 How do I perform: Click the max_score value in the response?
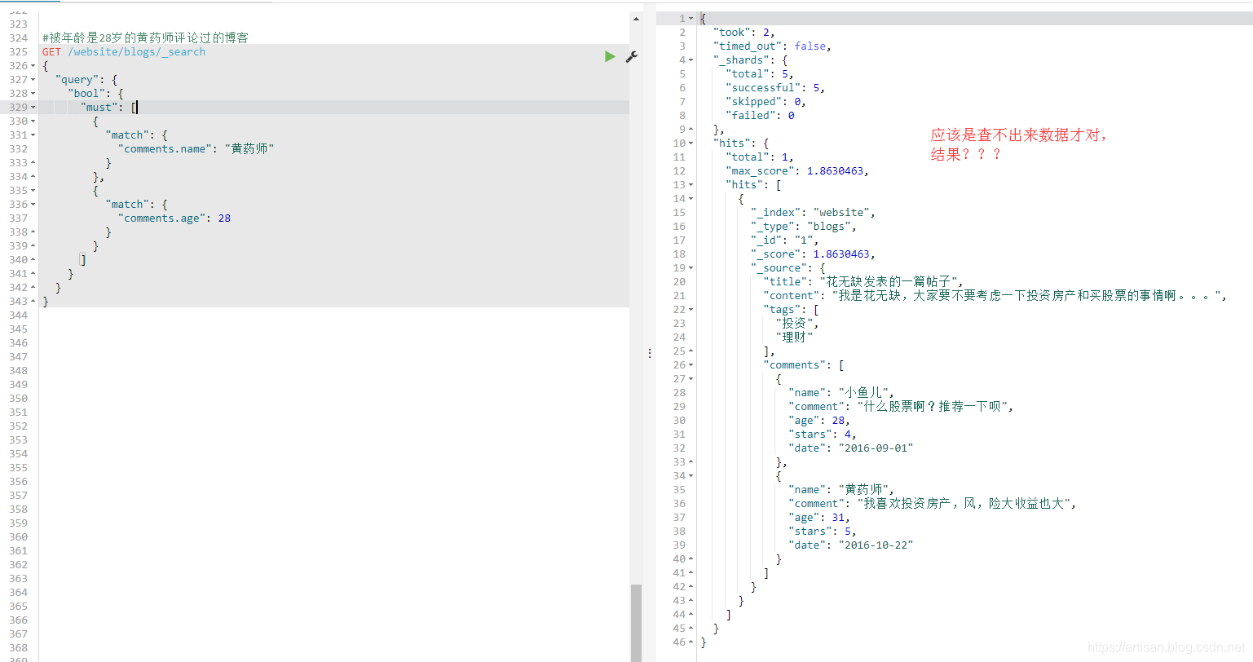coord(836,171)
